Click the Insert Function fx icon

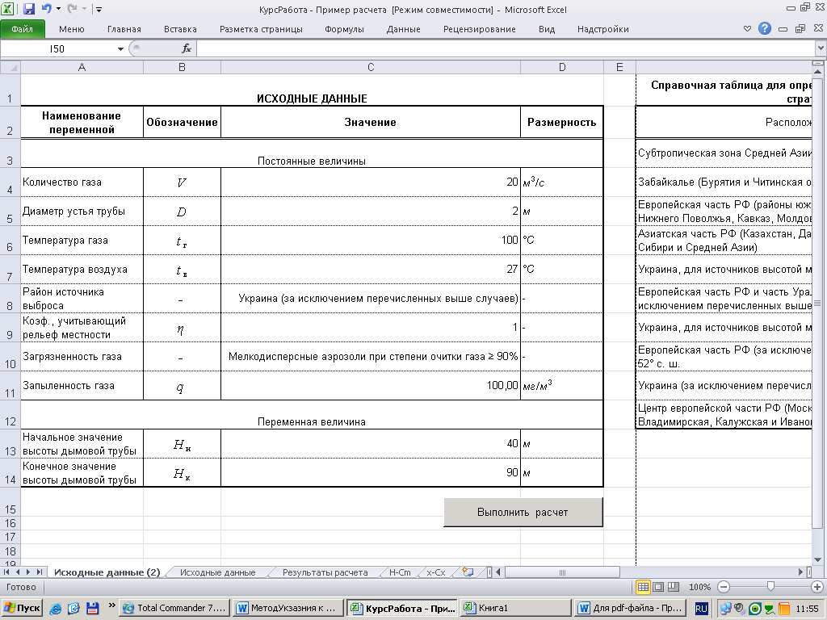tap(187, 48)
